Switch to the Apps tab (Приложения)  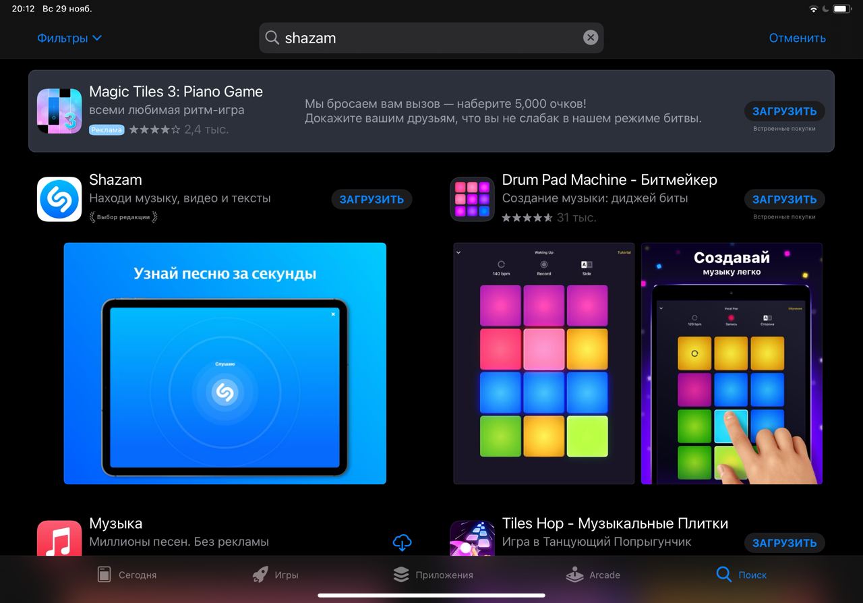tap(433, 575)
